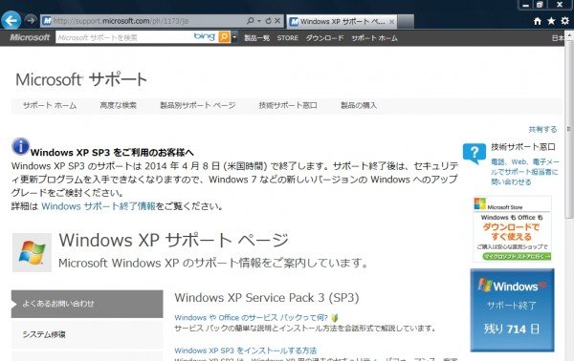Viewport: 574px width, 361px height.
Task: Open Favorites star icon
Action: click(x=551, y=21)
